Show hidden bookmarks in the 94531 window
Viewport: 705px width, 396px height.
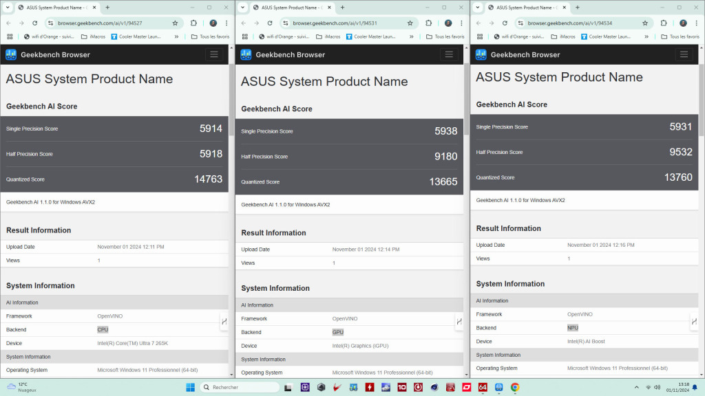[x=412, y=37]
